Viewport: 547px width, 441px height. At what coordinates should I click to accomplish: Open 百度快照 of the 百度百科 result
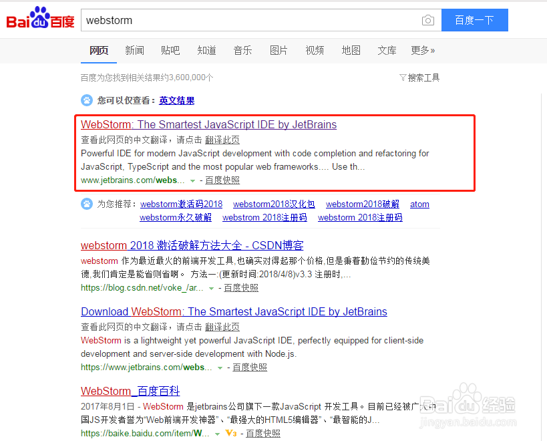[263, 434]
